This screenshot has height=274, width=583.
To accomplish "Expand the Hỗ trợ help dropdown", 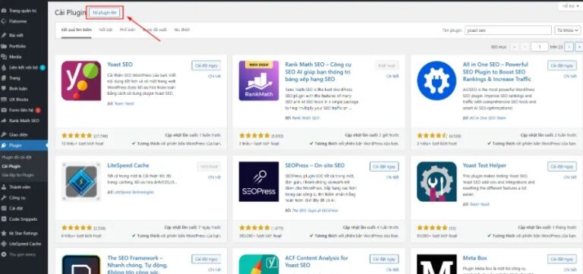I will pyautogui.click(x=570, y=6).
